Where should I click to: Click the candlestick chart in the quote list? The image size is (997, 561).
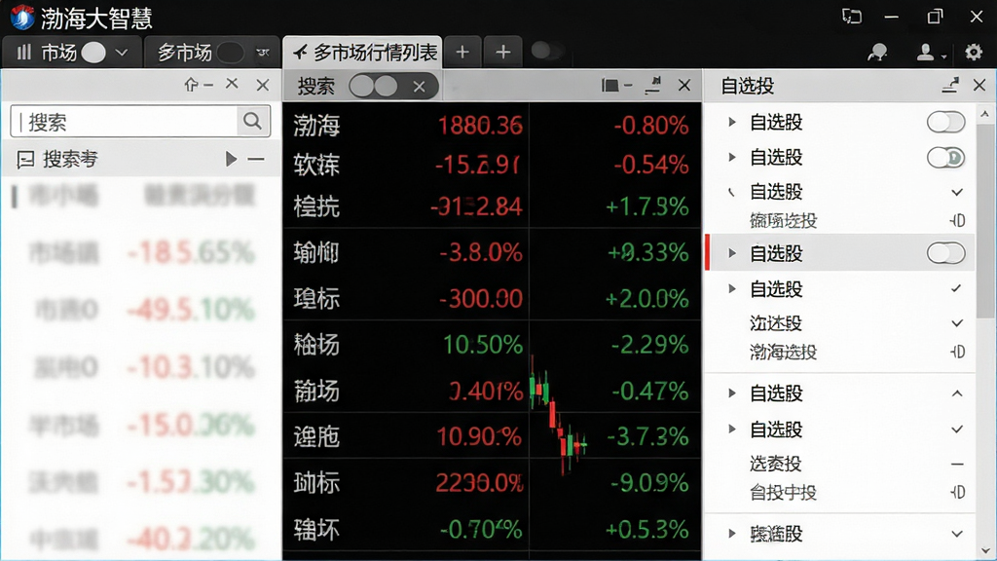(x=557, y=416)
